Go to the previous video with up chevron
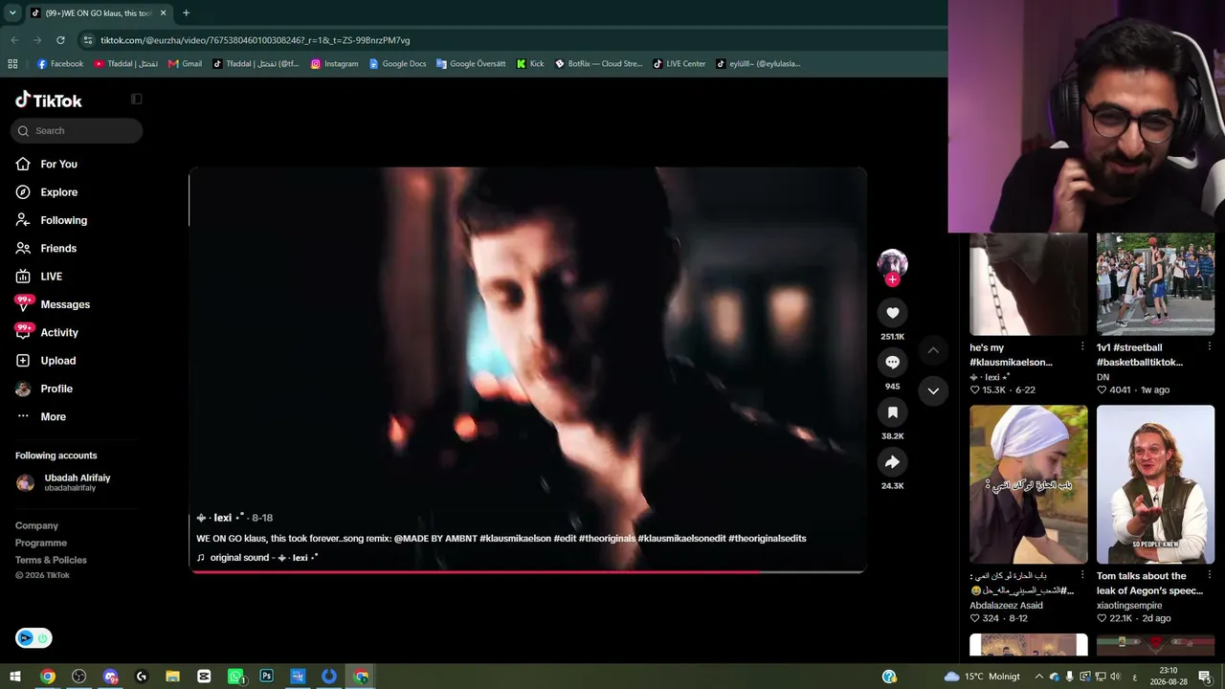 pos(933,350)
